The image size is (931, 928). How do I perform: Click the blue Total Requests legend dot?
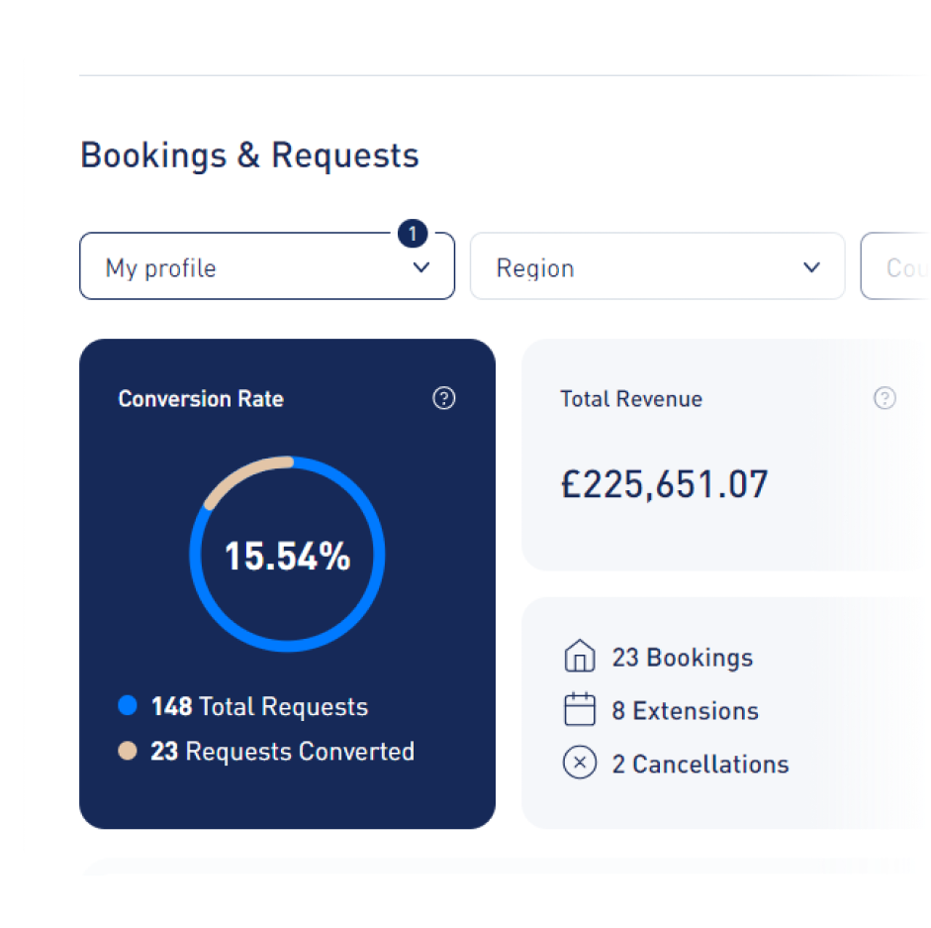[128, 705]
